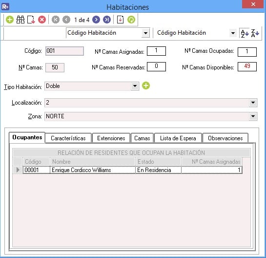Click the page with red down-arrow icon

tap(120, 20)
